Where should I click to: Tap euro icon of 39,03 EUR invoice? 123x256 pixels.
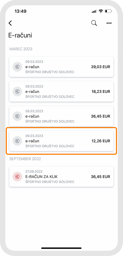[17, 67]
